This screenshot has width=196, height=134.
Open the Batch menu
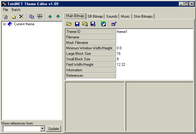16,10
